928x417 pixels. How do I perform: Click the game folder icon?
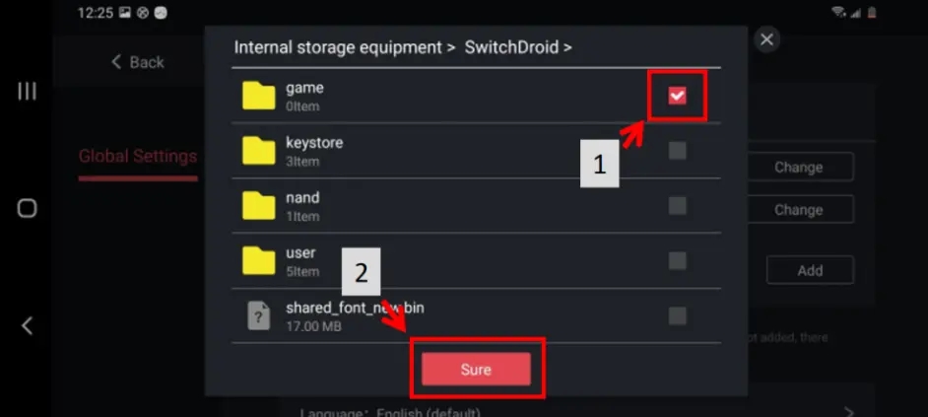[259, 96]
